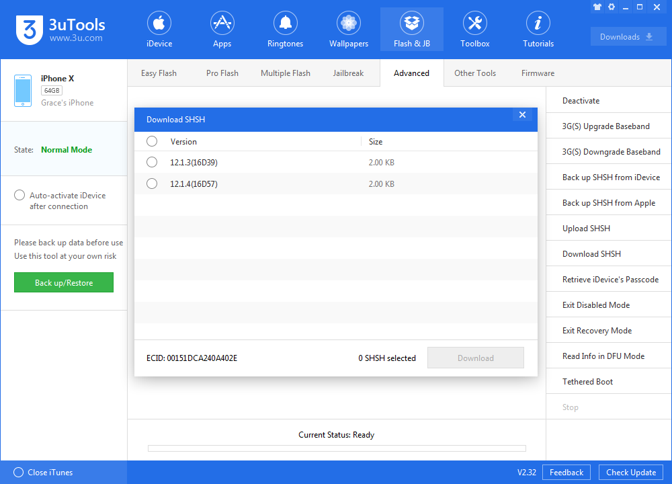The width and height of the screenshot is (672, 484).
Task: Select Exit Disabled Mode
Action: (x=609, y=305)
